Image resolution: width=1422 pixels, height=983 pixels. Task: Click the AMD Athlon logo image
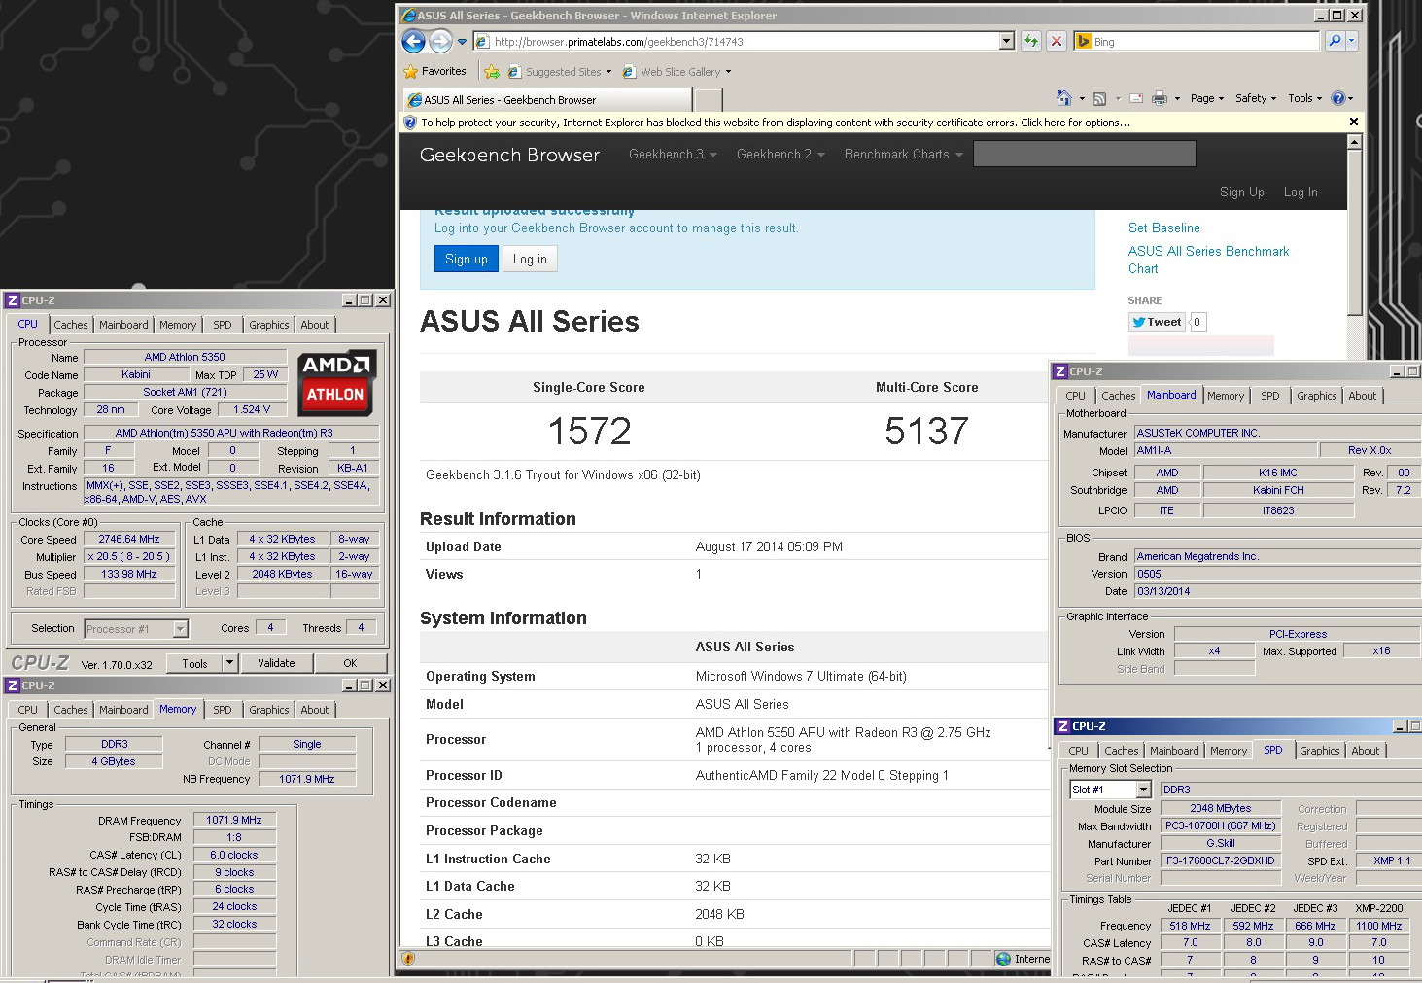point(336,383)
